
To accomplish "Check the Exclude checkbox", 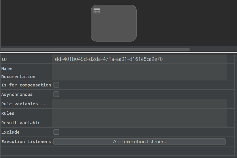I will tap(56, 132).
